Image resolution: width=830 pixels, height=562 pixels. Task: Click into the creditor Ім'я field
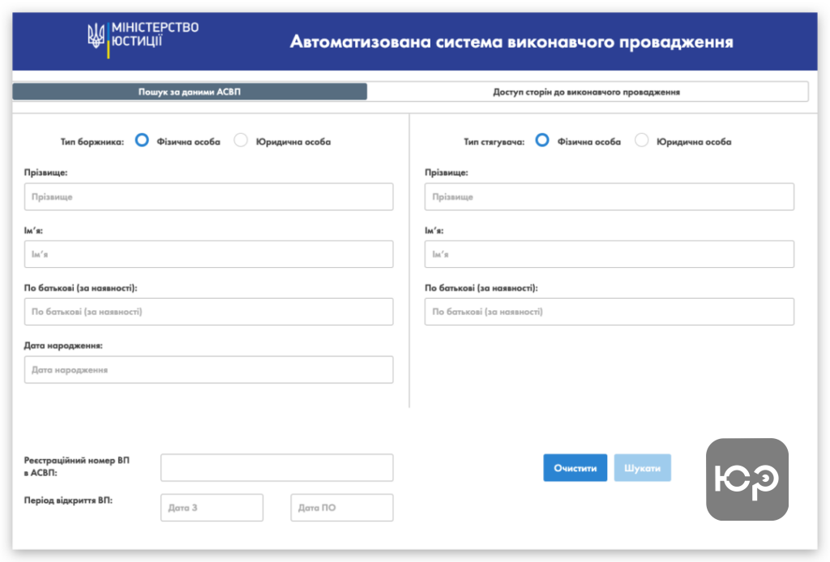pos(609,254)
